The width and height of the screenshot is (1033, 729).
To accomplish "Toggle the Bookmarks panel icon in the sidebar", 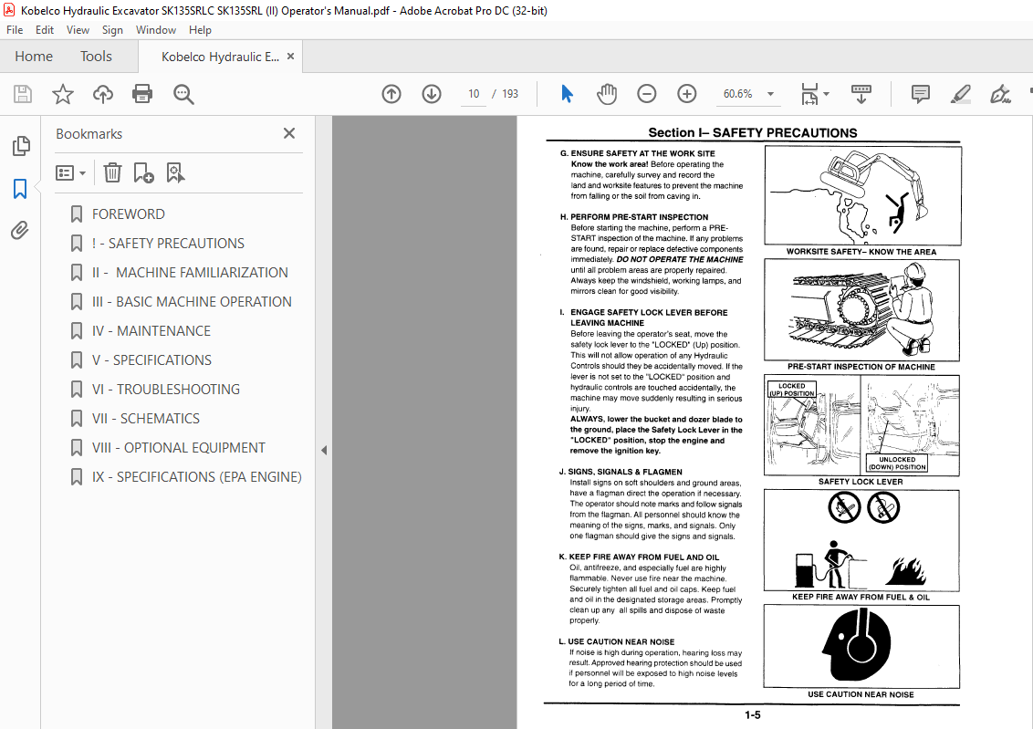I will tap(20, 189).
